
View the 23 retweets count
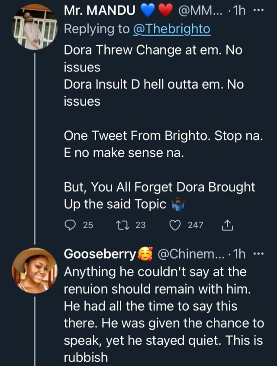click(x=140, y=225)
